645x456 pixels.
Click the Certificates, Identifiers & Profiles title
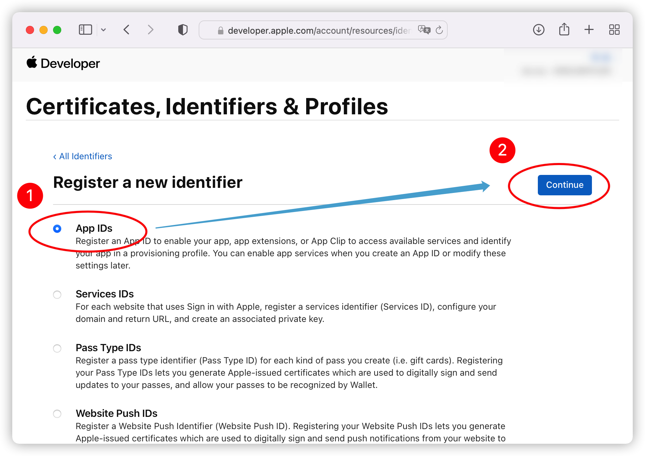pos(207,107)
